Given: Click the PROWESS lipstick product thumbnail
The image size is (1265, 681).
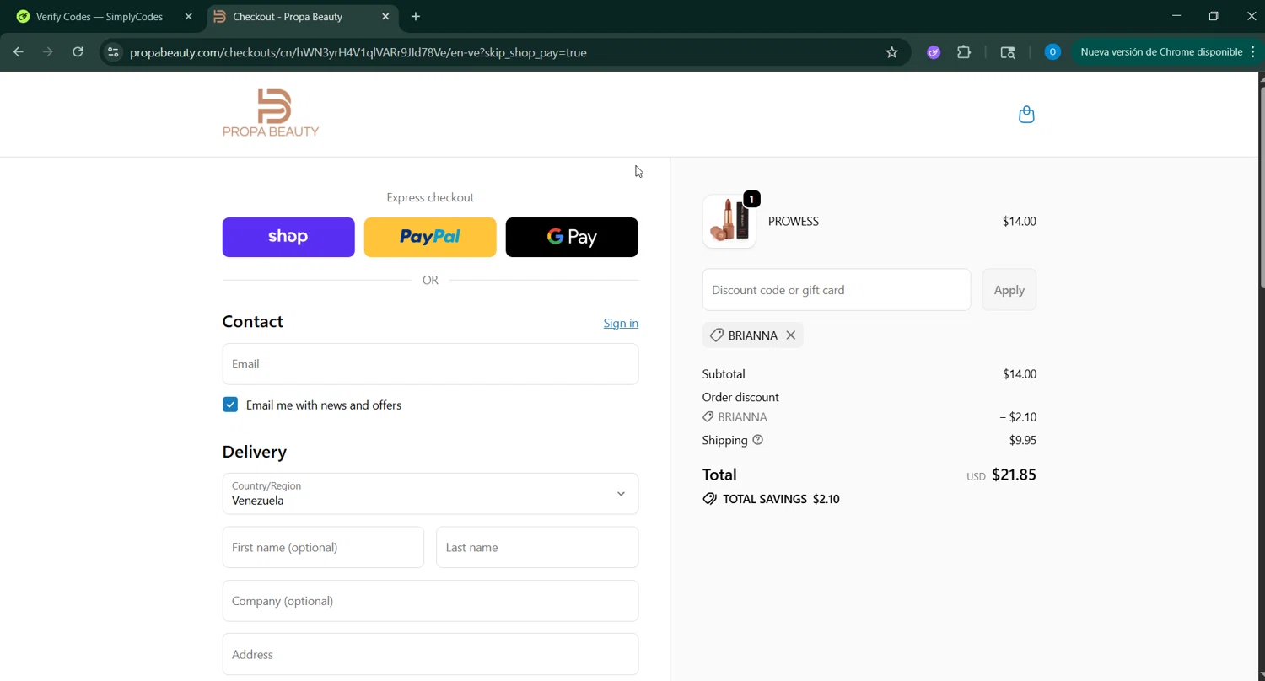Looking at the screenshot, I should coord(729,222).
